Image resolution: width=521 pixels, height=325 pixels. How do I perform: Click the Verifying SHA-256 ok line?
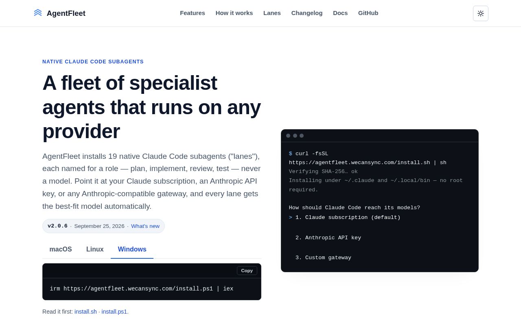click(323, 171)
